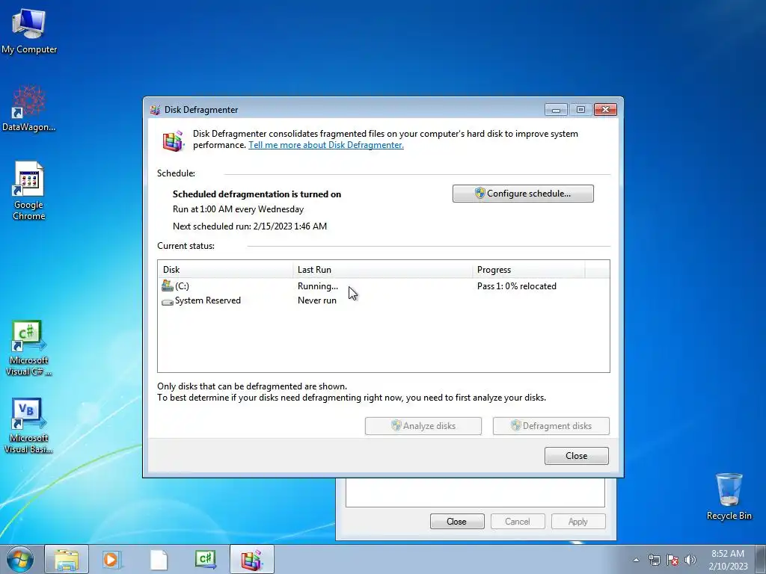Click the Disk column header
This screenshot has height=574, width=766.
226,269
